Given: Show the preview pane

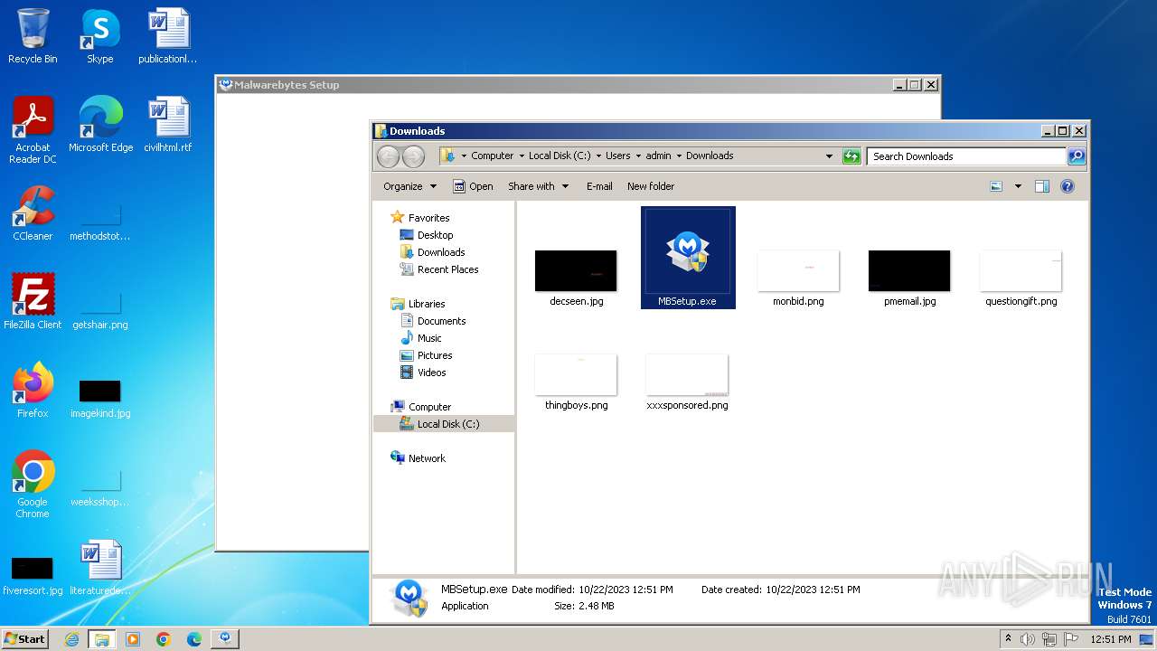Looking at the screenshot, I should point(1041,186).
